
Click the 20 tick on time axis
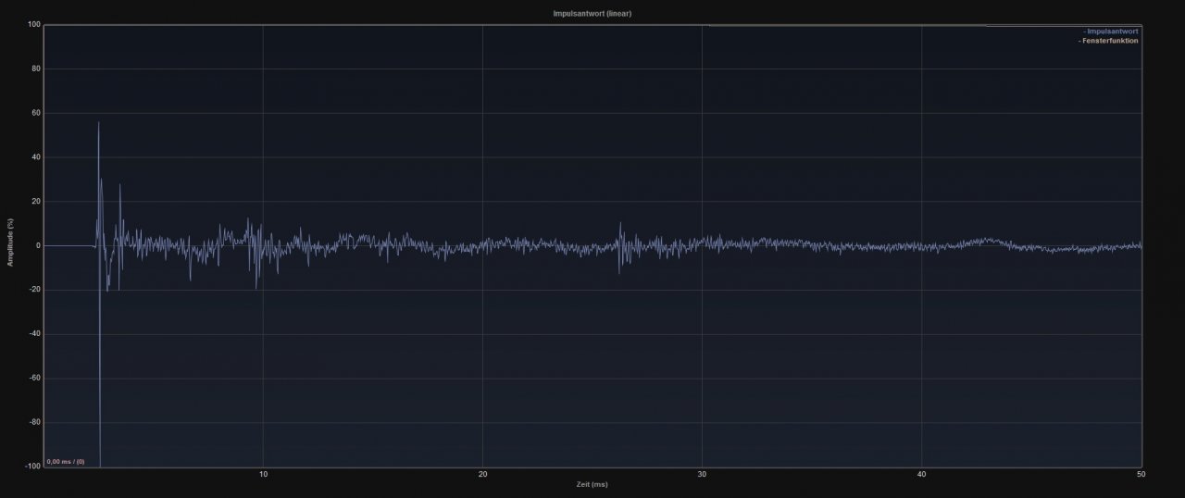[x=482, y=475]
